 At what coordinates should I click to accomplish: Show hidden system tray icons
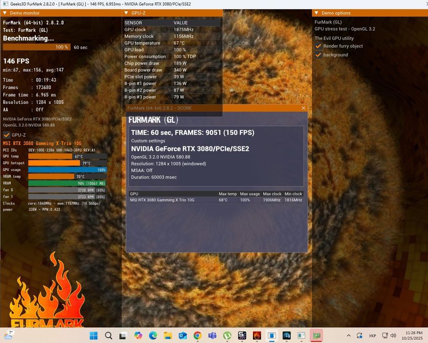click(x=349, y=336)
